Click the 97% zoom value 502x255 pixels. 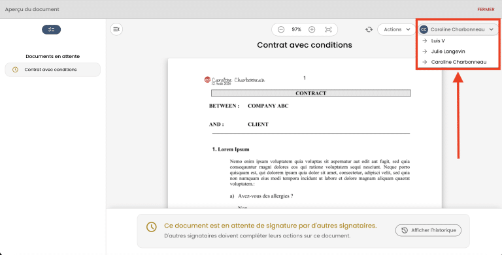(297, 29)
